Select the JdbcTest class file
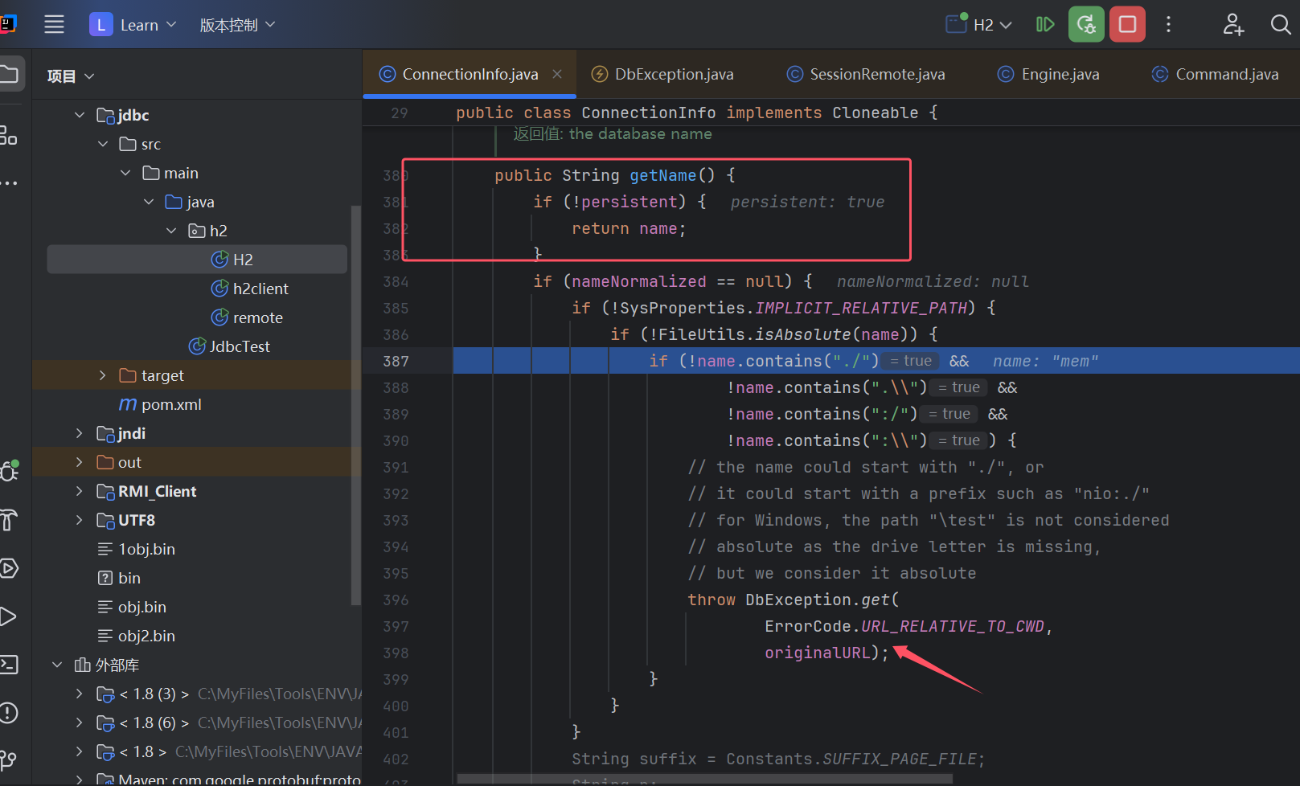Screen dimensions: 1300x786 point(229,346)
